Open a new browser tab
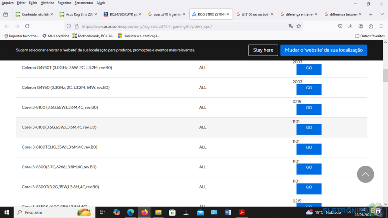The width and height of the screenshot is (388, 218). [x=371, y=14]
